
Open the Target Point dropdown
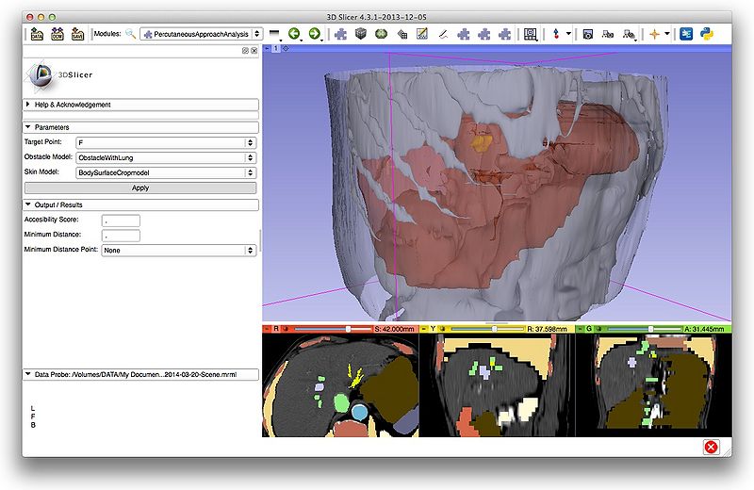coord(165,142)
